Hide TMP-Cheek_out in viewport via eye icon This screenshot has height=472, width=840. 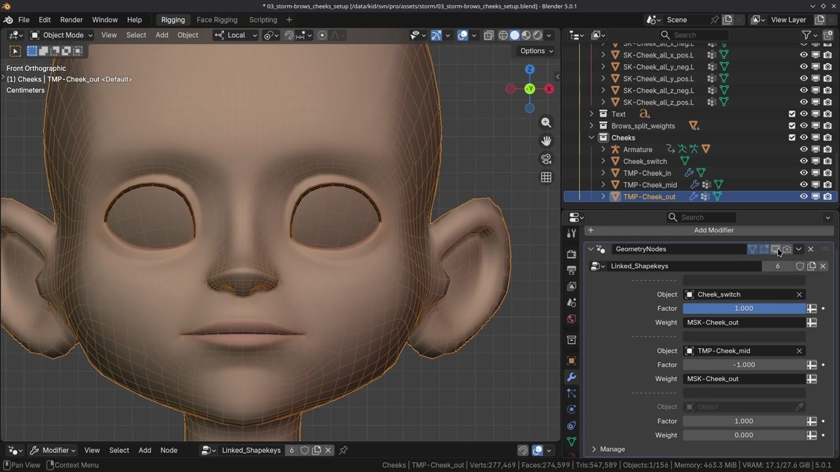coord(803,197)
